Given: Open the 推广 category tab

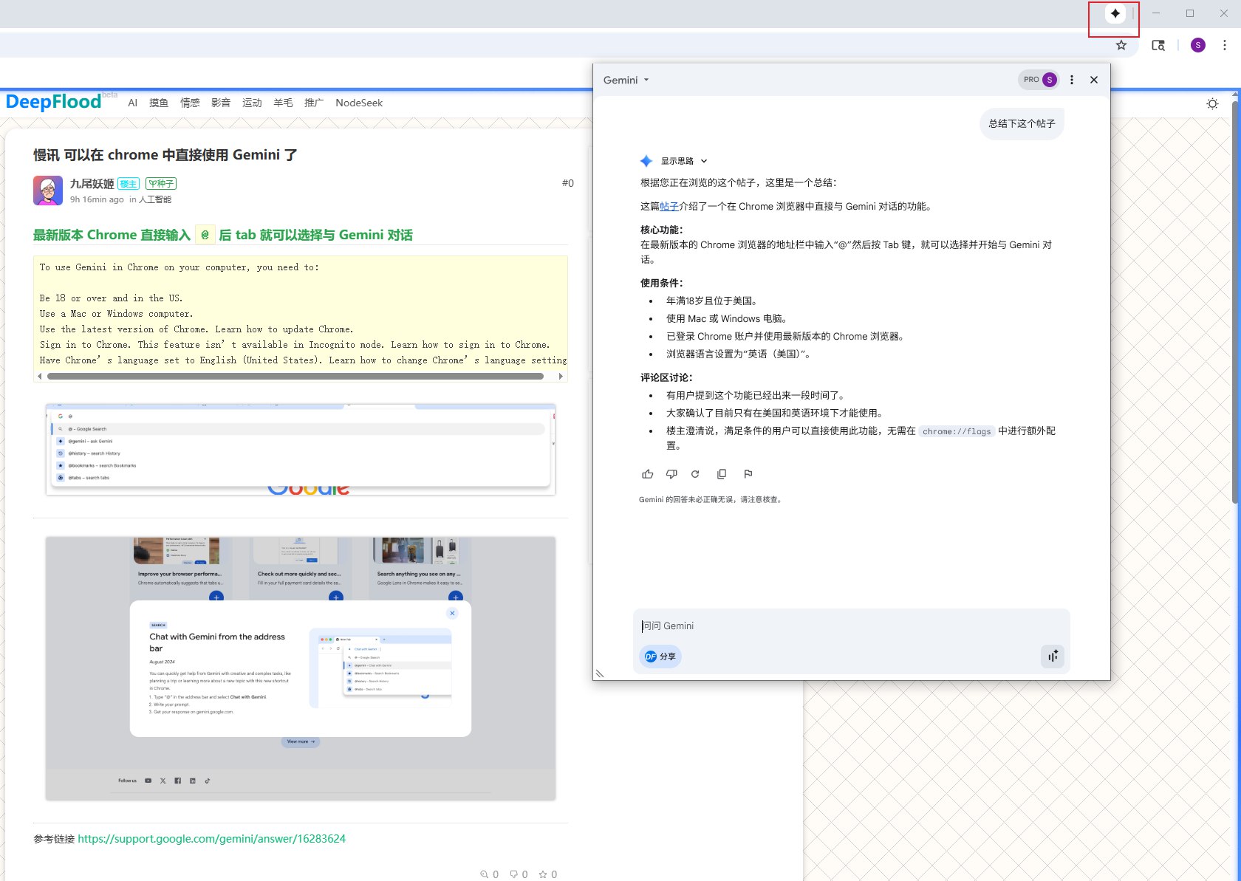Looking at the screenshot, I should tap(314, 103).
